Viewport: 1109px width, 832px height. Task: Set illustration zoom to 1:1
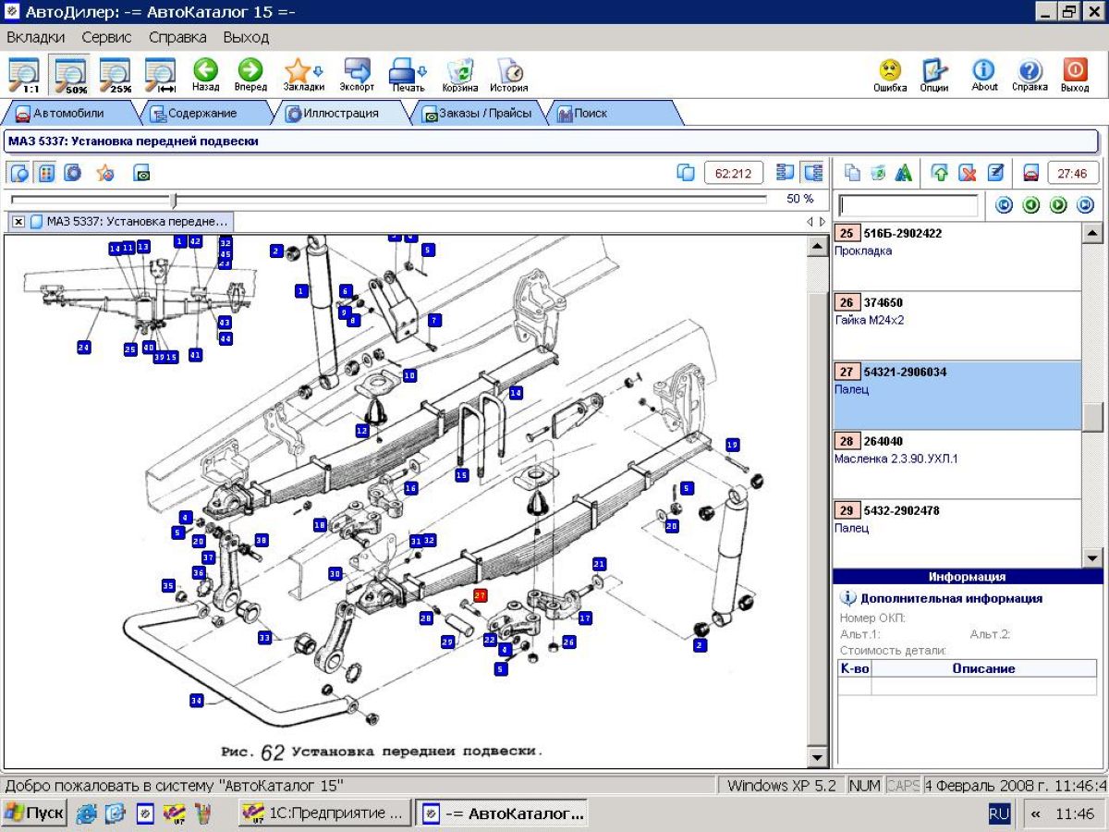pos(25,75)
